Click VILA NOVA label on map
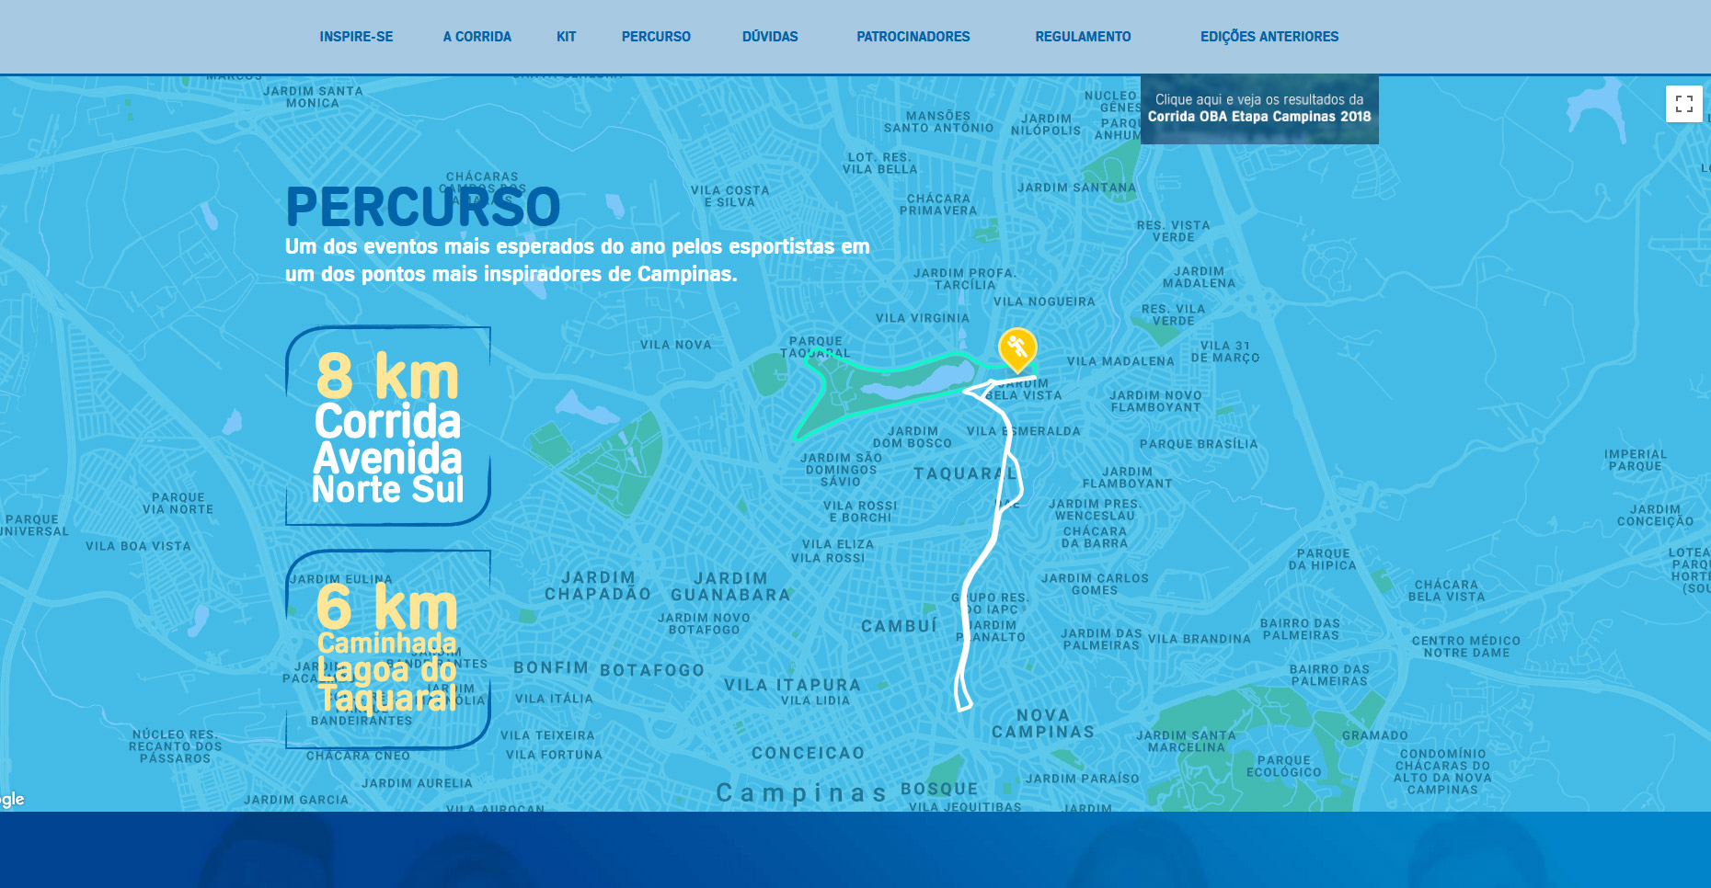The height and width of the screenshot is (888, 1711). [676, 345]
